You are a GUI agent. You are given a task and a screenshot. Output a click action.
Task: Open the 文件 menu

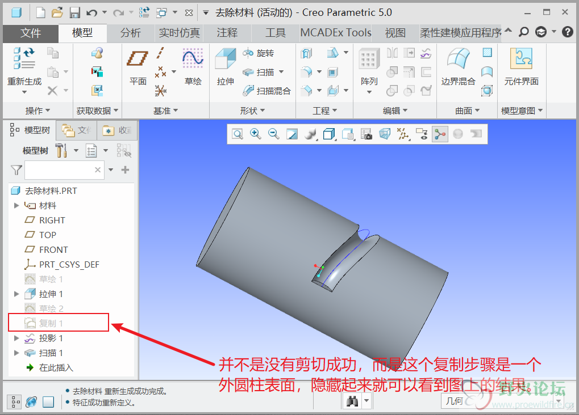pos(30,33)
